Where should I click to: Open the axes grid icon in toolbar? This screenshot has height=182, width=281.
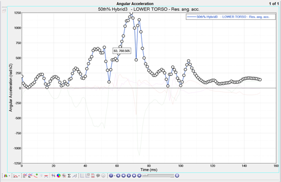tap(82, 176)
